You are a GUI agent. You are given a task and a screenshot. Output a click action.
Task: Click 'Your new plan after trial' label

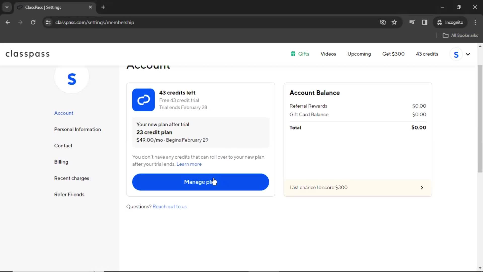[x=163, y=124]
